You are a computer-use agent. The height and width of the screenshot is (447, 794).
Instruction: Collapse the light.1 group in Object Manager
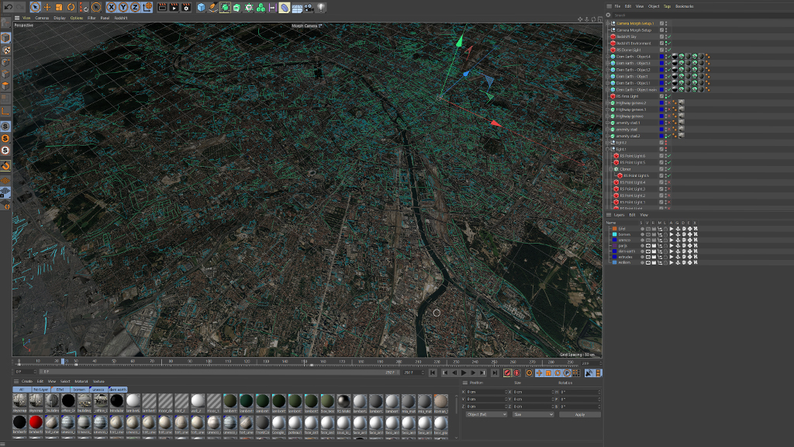click(609, 149)
